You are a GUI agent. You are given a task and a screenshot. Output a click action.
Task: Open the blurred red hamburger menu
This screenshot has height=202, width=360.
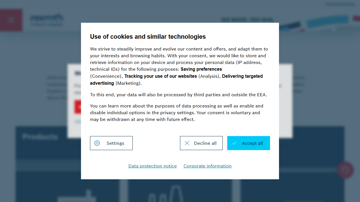pos(11,20)
